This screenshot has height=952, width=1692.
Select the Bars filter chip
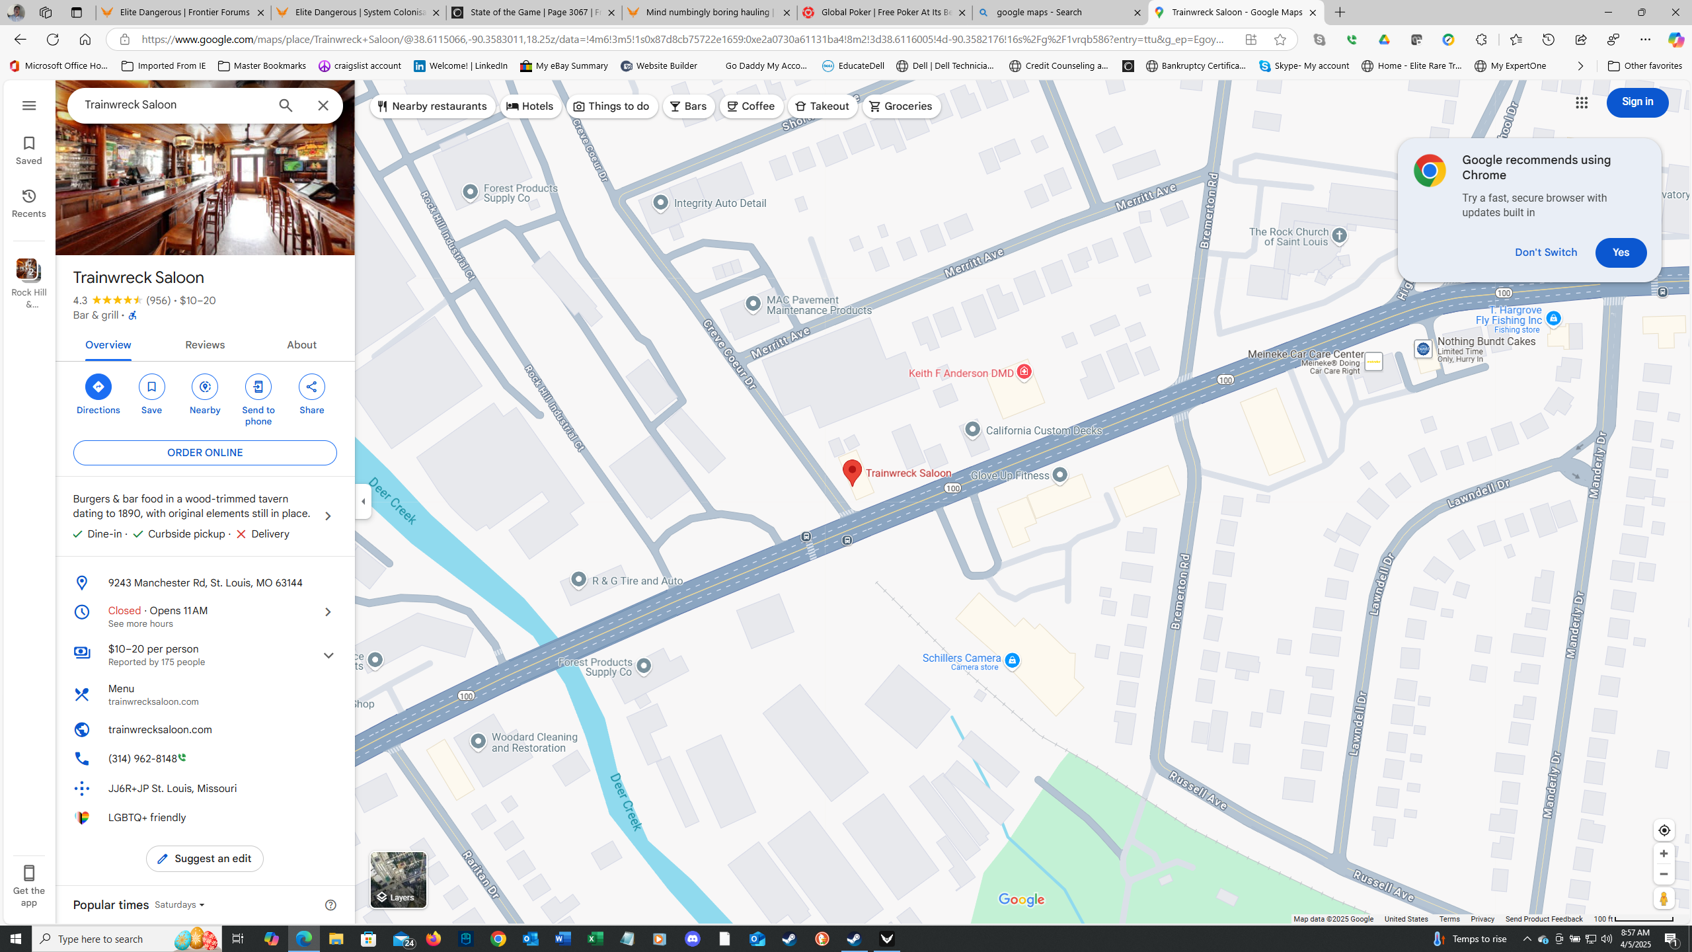[x=689, y=106]
